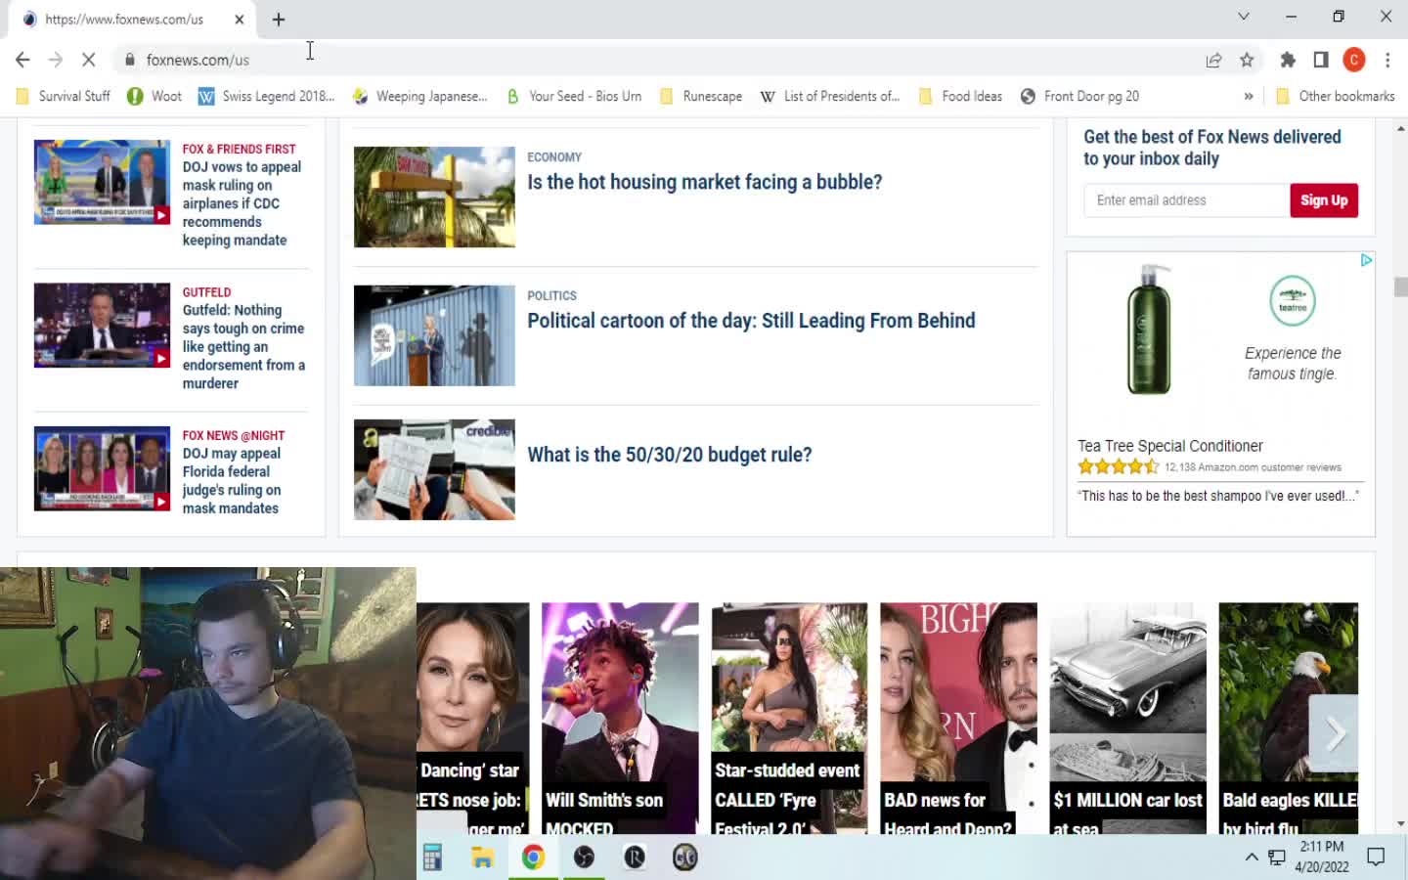1408x880 pixels.
Task: Open Food Ideas bookmark folder
Action: click(x=960, y=96)
